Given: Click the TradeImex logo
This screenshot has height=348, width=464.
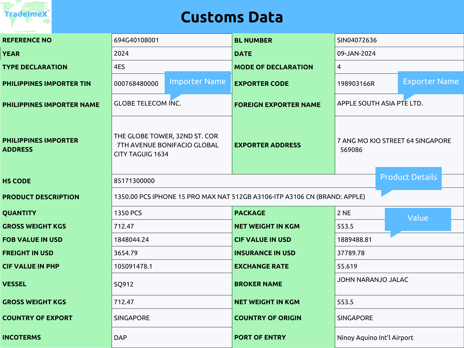Looking at the screenshot, I should pyautogui.click(x=26, y=17).
